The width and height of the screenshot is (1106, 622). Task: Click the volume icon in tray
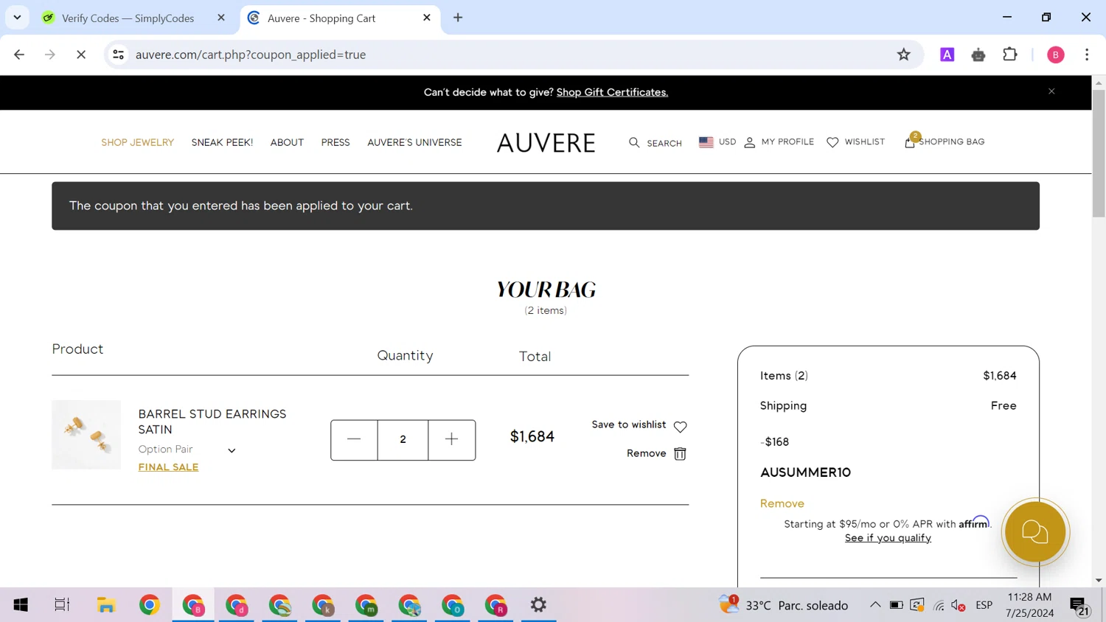(959, 605)
